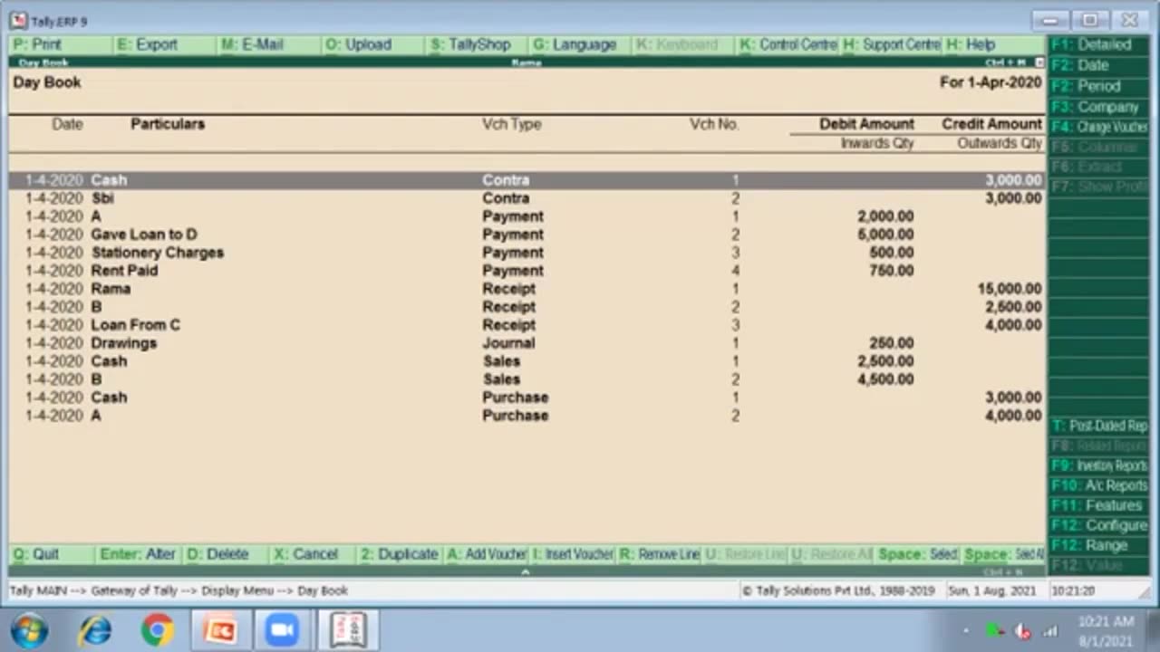Open TallyShop
The width and height of the screenshot is (1160, 652).
[477, 44]
